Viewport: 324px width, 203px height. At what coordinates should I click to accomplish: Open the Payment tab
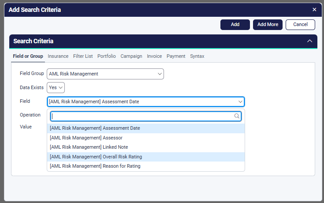point(176,56)
